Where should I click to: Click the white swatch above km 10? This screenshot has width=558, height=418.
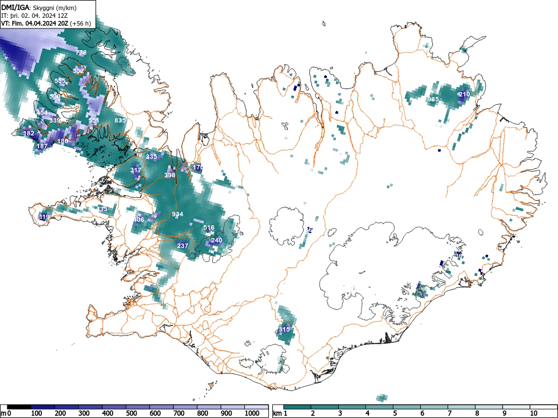coord(543,407)
